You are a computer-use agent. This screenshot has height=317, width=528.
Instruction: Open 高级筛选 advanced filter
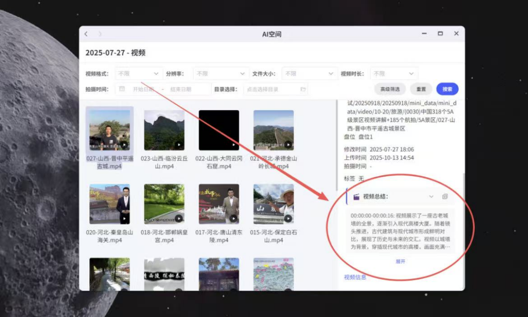click(x=389, y=89)
